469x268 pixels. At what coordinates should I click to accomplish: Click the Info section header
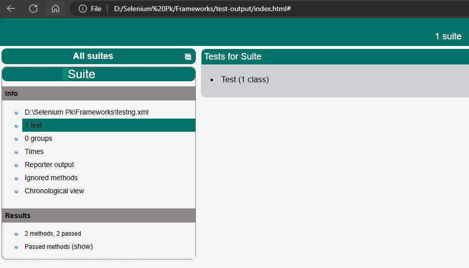tap(99, 93)
